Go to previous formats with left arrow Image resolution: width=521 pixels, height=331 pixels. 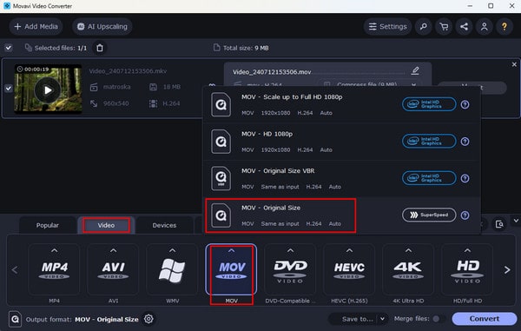point(15,270)
